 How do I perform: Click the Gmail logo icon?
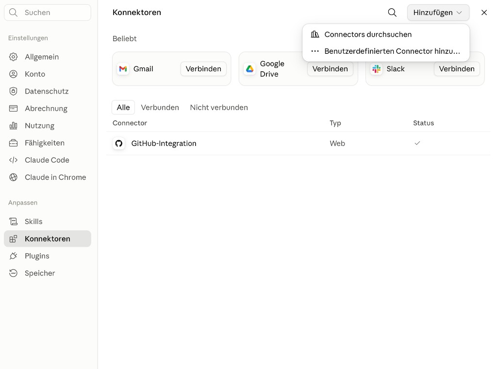point(123,69)
